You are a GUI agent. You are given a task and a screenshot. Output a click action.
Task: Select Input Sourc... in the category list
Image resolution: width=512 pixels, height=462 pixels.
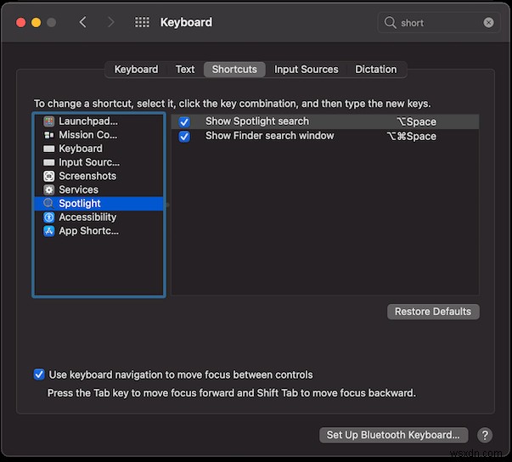tap(98, 162)
